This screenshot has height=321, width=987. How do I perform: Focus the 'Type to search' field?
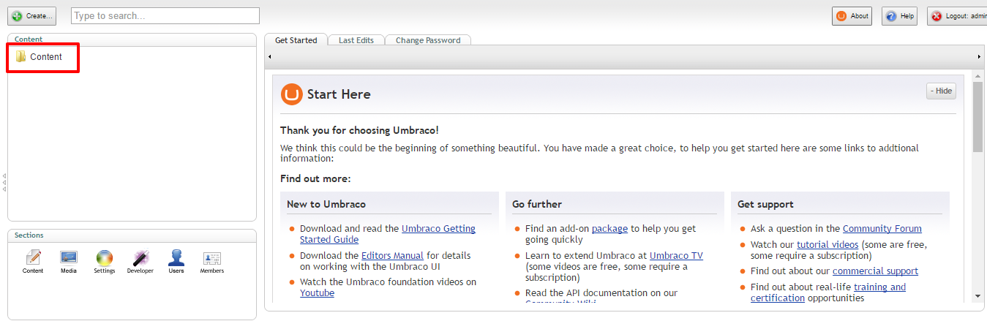[165, 16]
